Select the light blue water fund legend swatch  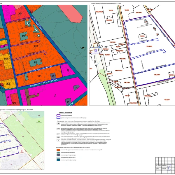pos(58,157)
